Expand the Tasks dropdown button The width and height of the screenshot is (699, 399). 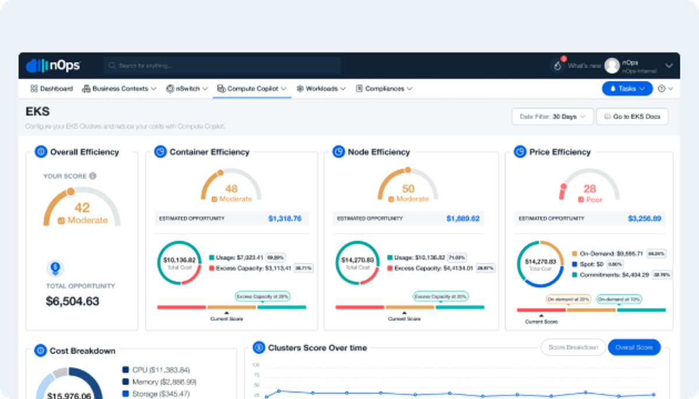(627, 88)
